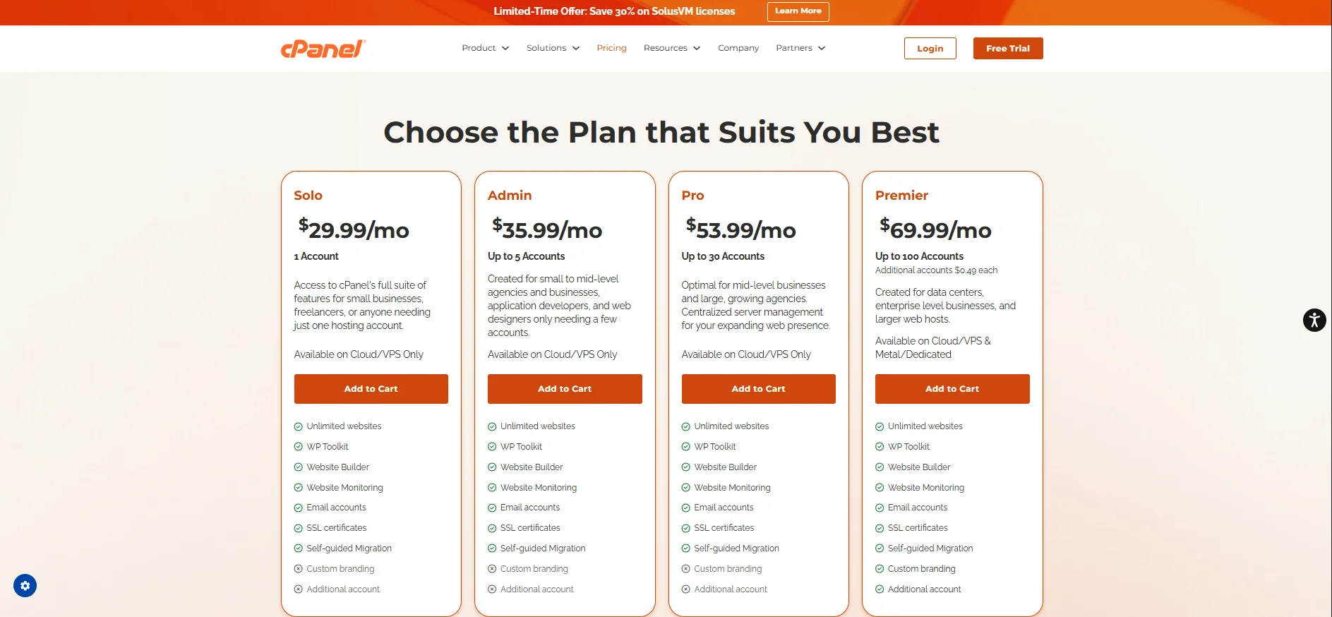Click the checkmark beside Unlimited websites in Solo plan

[x=297, y=426]
